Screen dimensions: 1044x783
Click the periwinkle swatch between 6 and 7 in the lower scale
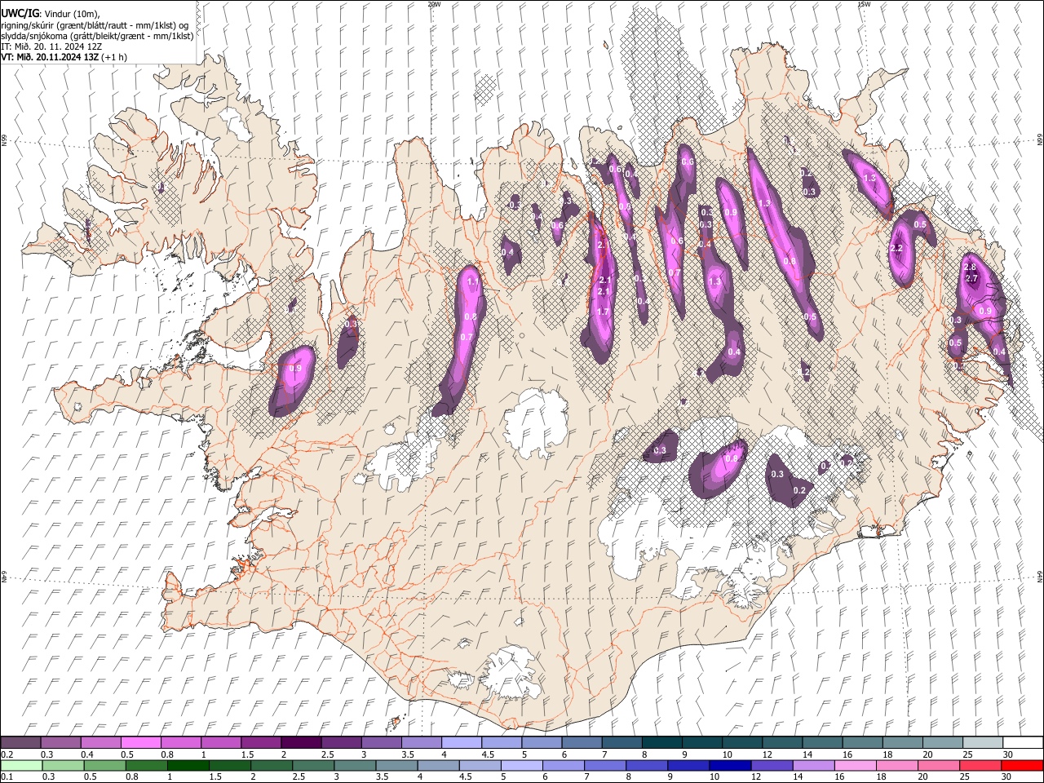(x=564, y=765)
